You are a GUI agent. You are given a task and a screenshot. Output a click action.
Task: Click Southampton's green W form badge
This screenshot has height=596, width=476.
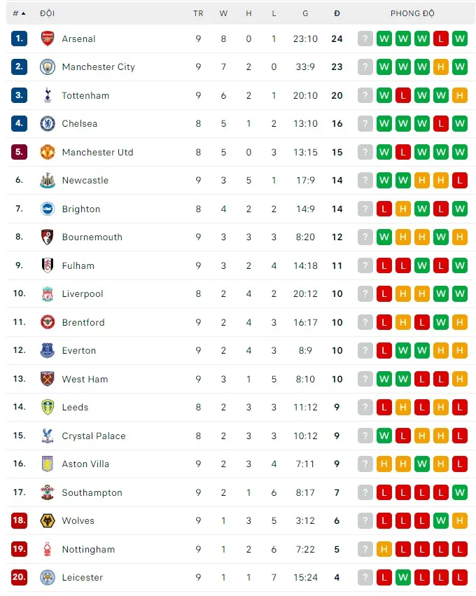tap(460, 492)
